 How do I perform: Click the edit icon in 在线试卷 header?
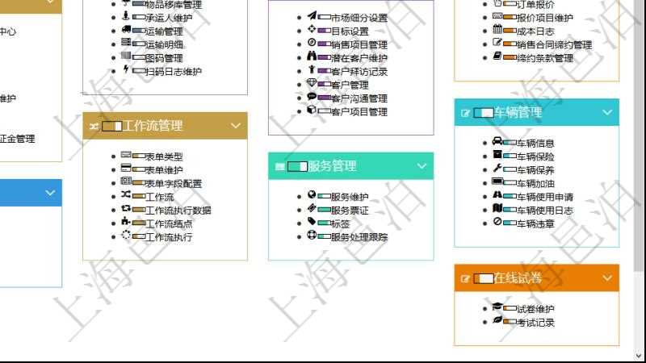click(x=465, y=278)
